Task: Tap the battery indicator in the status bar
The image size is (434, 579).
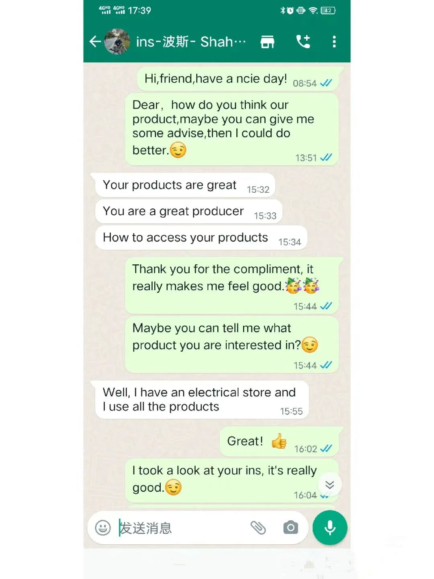Action: 328,10
